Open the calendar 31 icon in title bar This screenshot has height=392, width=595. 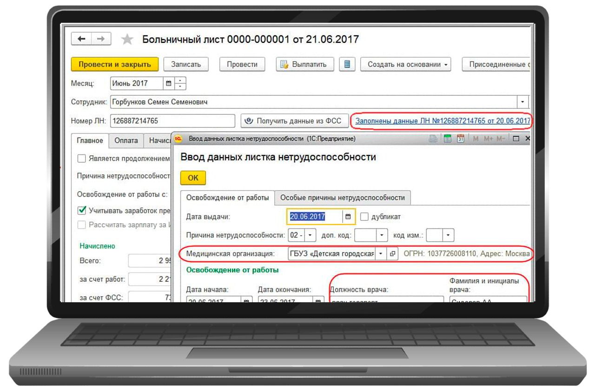(x=461, y=139)
